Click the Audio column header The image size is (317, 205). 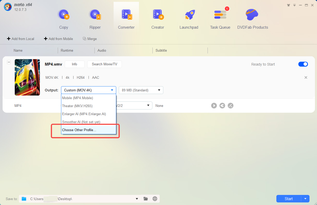click(102, 50)
